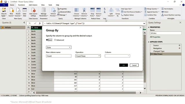This screenshot has width=185, height=104.
Task: Open Data source settings
Action: [33, 12]
